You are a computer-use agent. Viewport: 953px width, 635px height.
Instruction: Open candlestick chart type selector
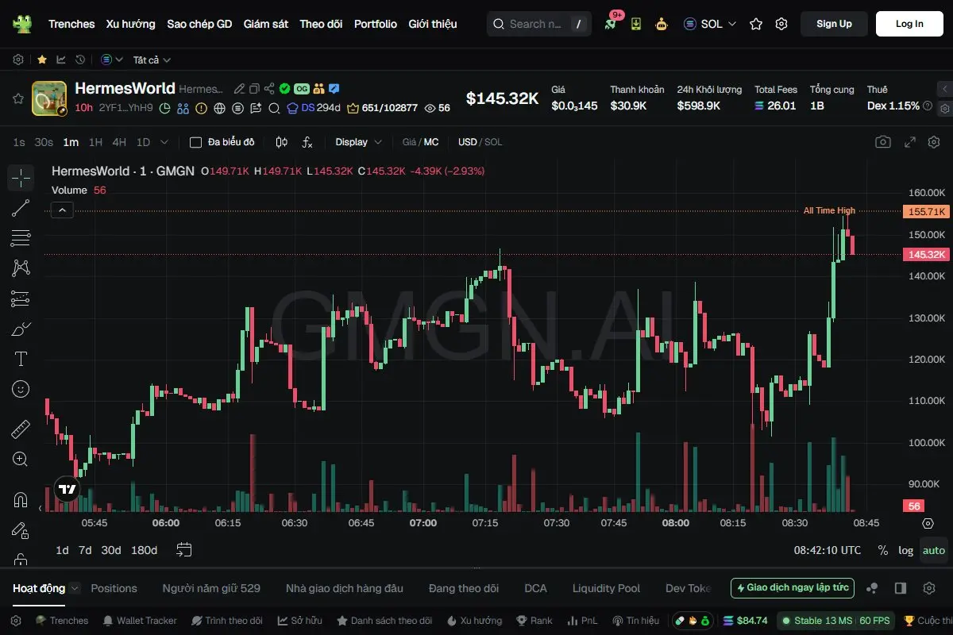pos(281,142)
